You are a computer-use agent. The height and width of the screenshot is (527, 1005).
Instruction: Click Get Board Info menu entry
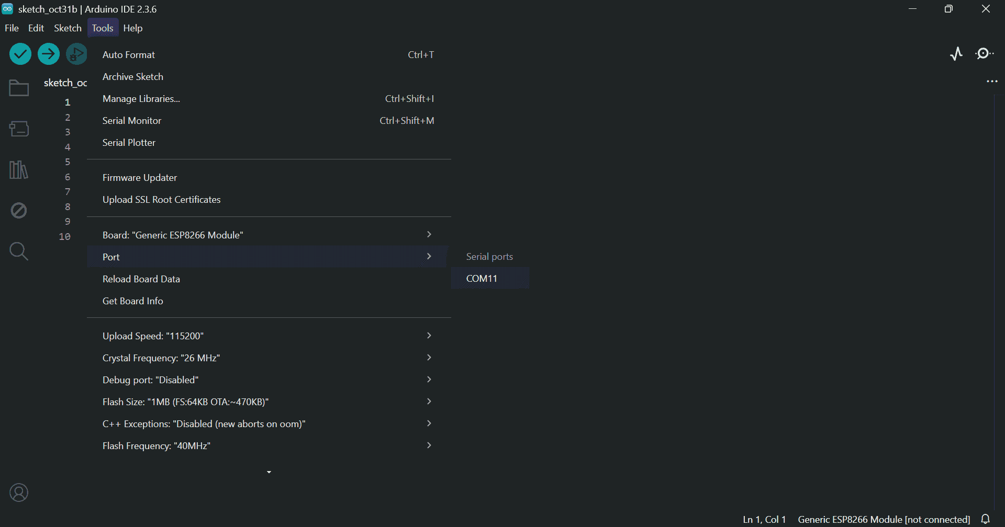pyautogui.click(x=132, y=301)
